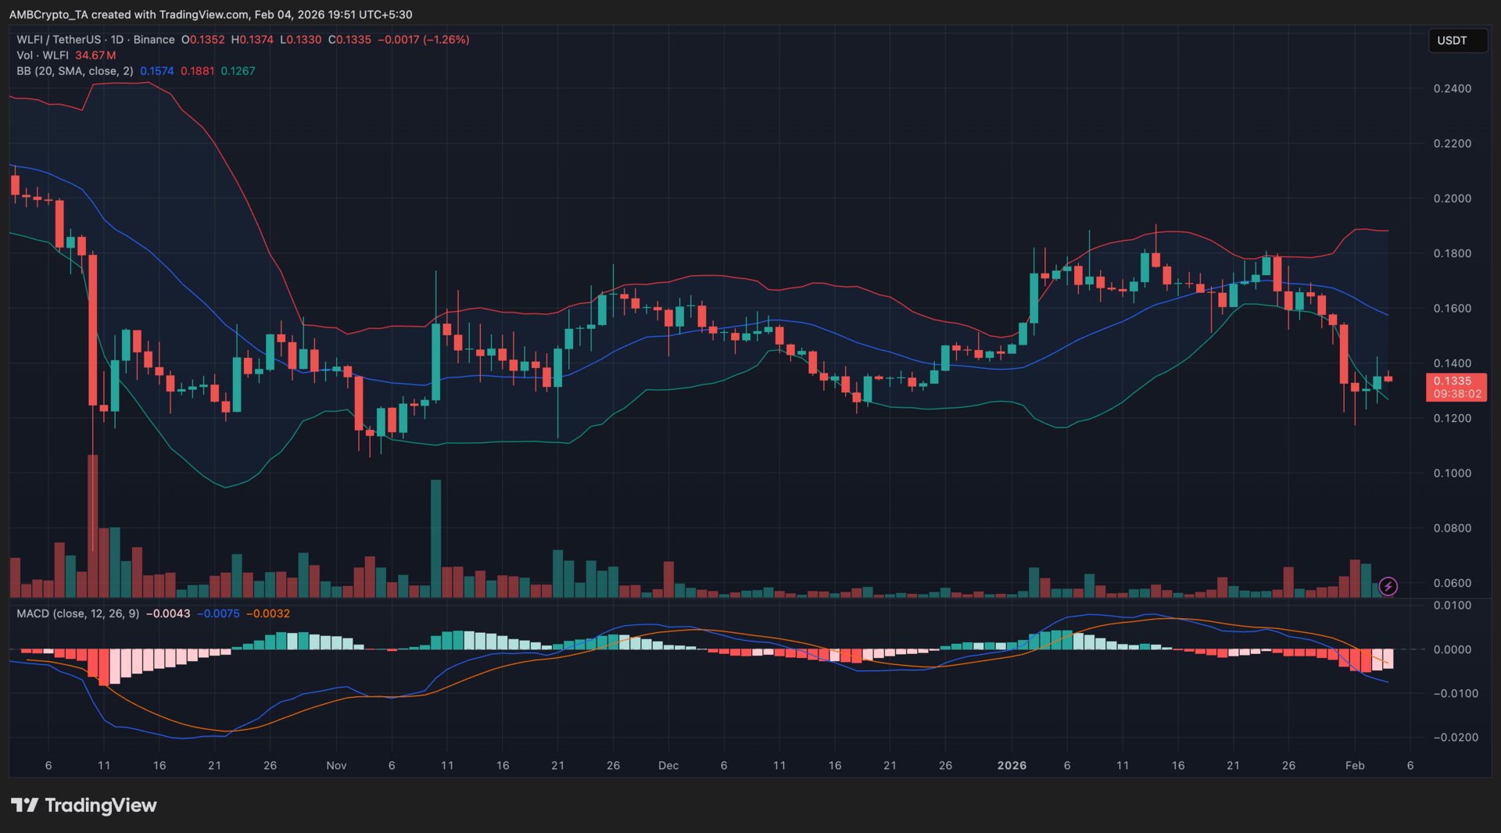Click the 0.0600 price axis label
The width and height of the screenshot is (1501, 833).
tap(1453, 584)
